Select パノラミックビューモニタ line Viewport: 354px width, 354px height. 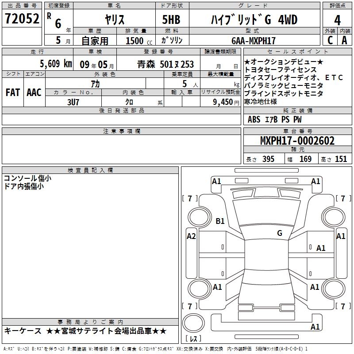tap(284, 85)
